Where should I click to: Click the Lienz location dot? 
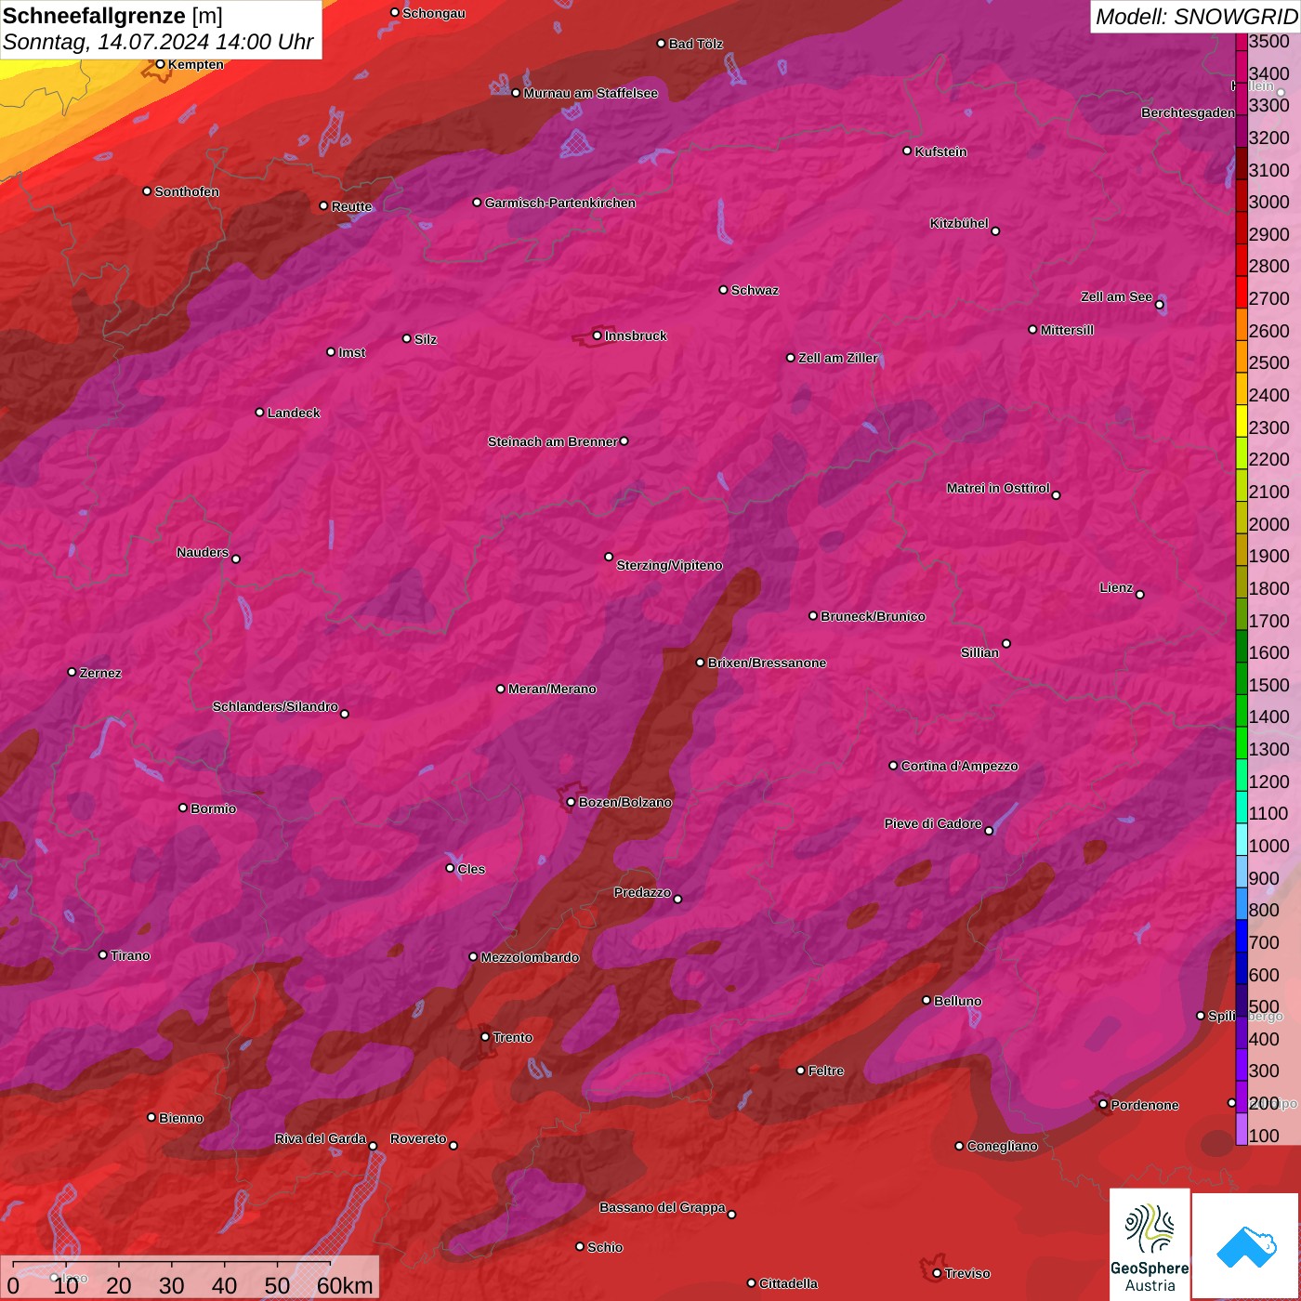click(1140, 595)
